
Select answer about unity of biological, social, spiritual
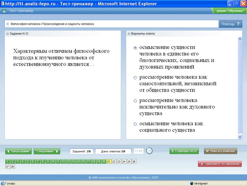click(x=135, y=48)
